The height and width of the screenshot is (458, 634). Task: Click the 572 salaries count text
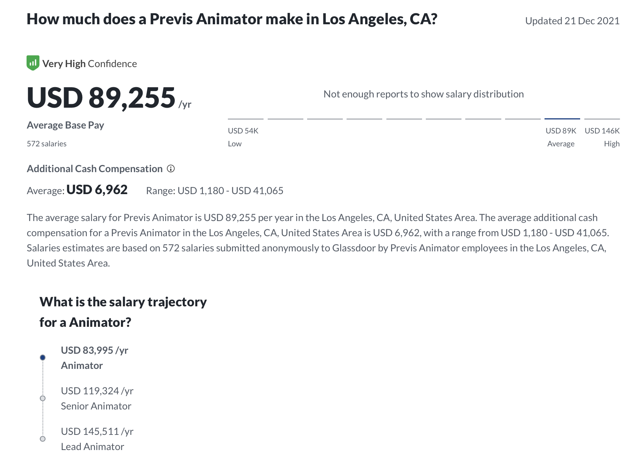[47, 144]
